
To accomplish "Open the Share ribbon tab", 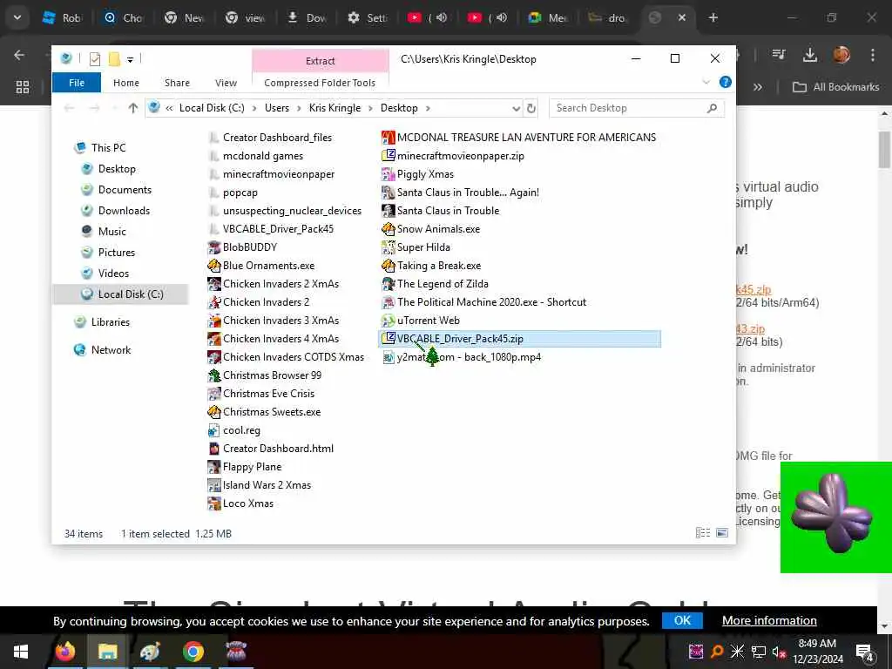I will pyautogui.click(x=177, y=83).
